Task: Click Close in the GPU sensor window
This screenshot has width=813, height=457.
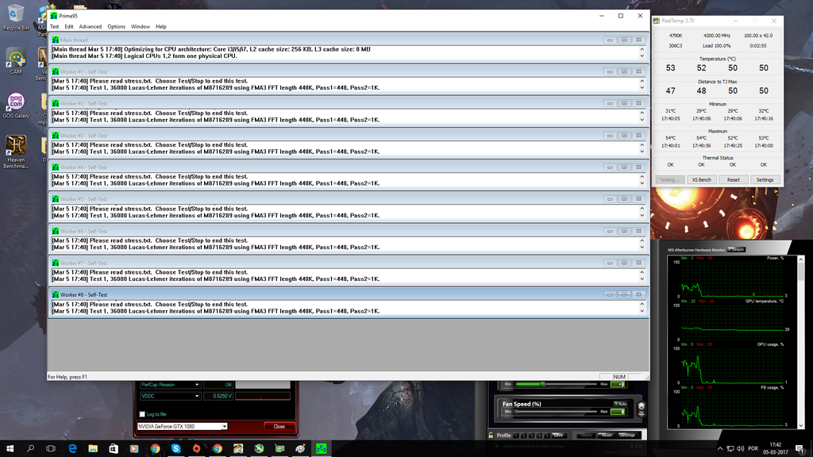Action: coord(279,426)
